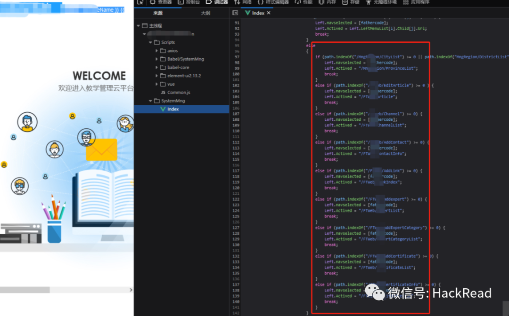Image resolution: width=509 pixels, height=316 pixels.
Task: Open the 样式编辑器 style editor panel
Action: click(273, 2)
